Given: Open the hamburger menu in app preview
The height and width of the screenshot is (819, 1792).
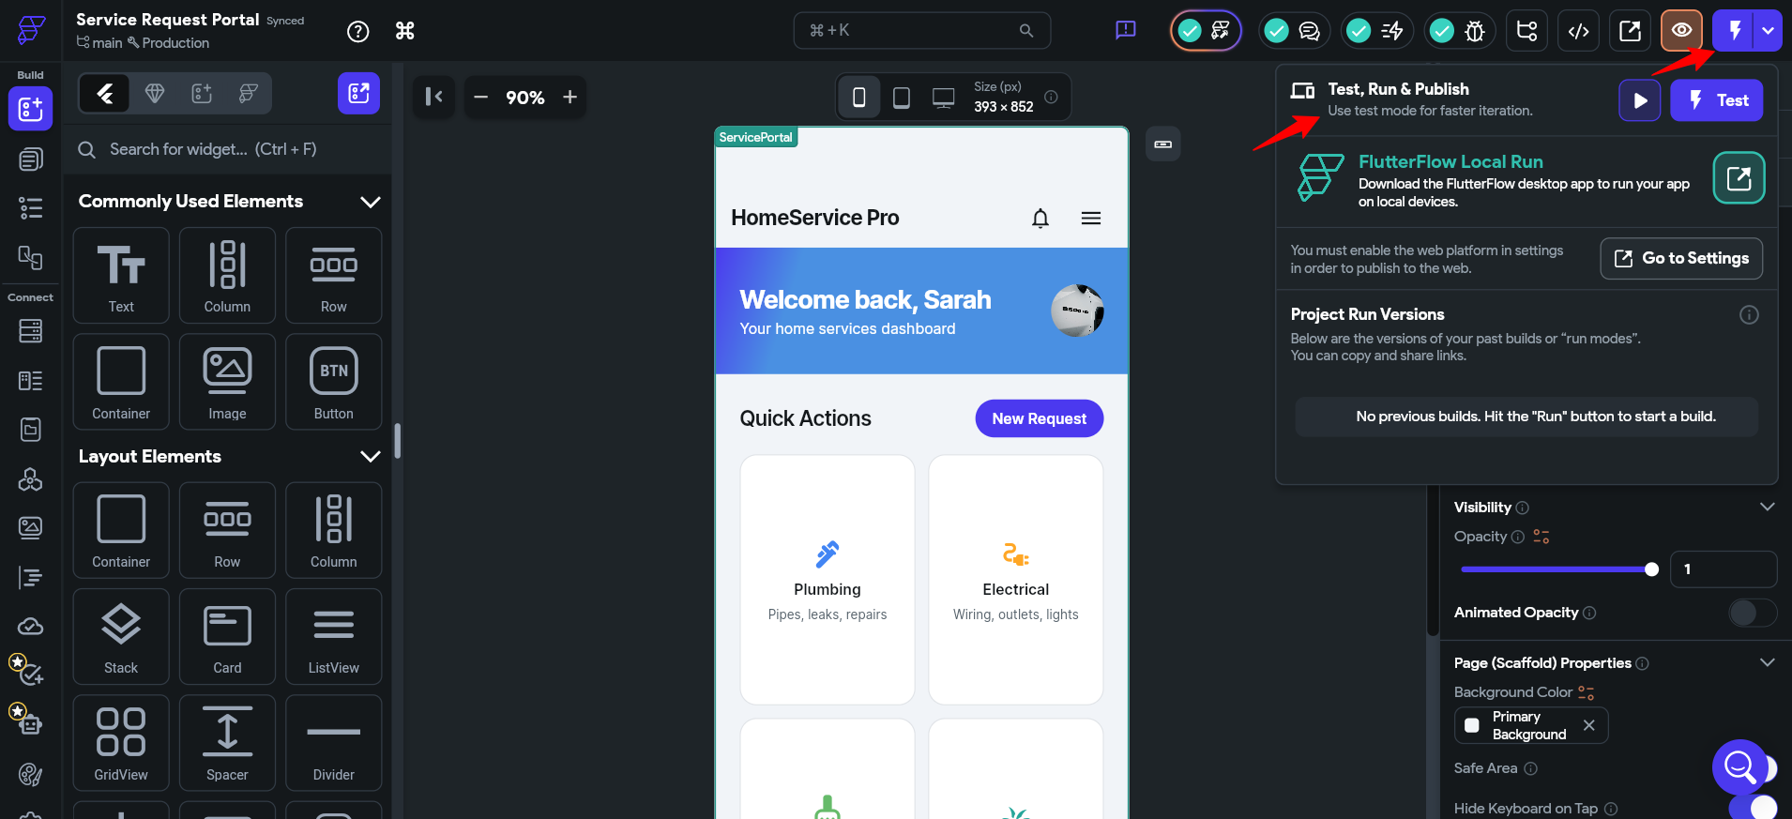Looking at the screenshot, I should [1090, 219].
